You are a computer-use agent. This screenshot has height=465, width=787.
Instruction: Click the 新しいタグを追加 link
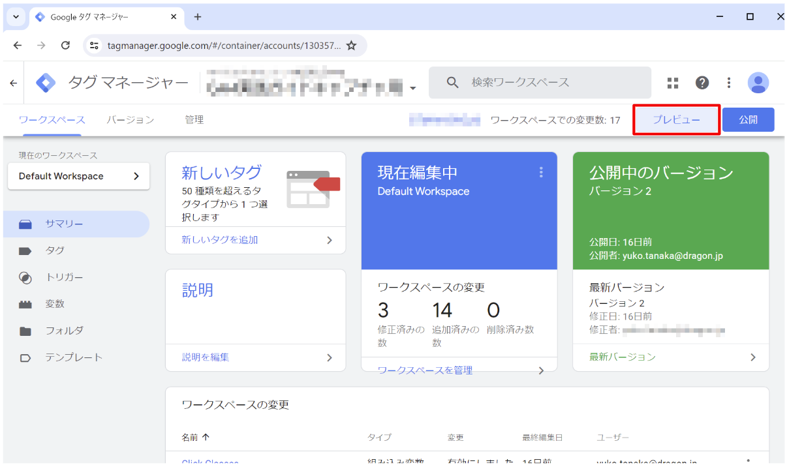click(220, 240)
